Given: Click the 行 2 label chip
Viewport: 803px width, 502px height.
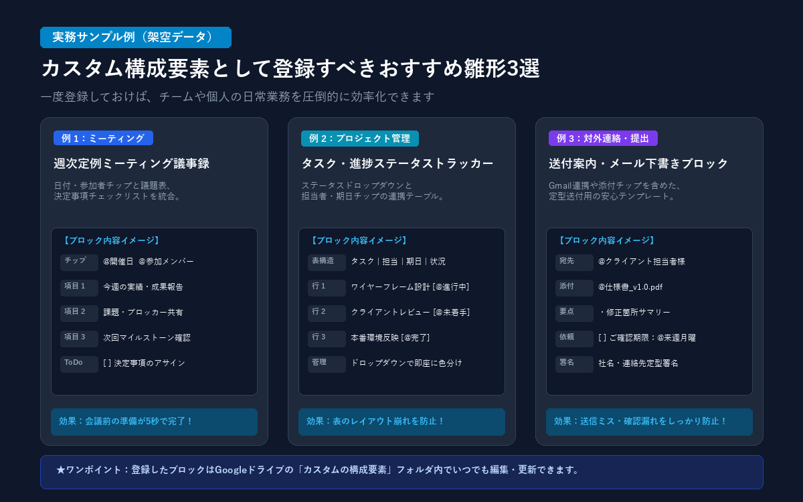Looking at the screenshot, I should coord(327,313).
